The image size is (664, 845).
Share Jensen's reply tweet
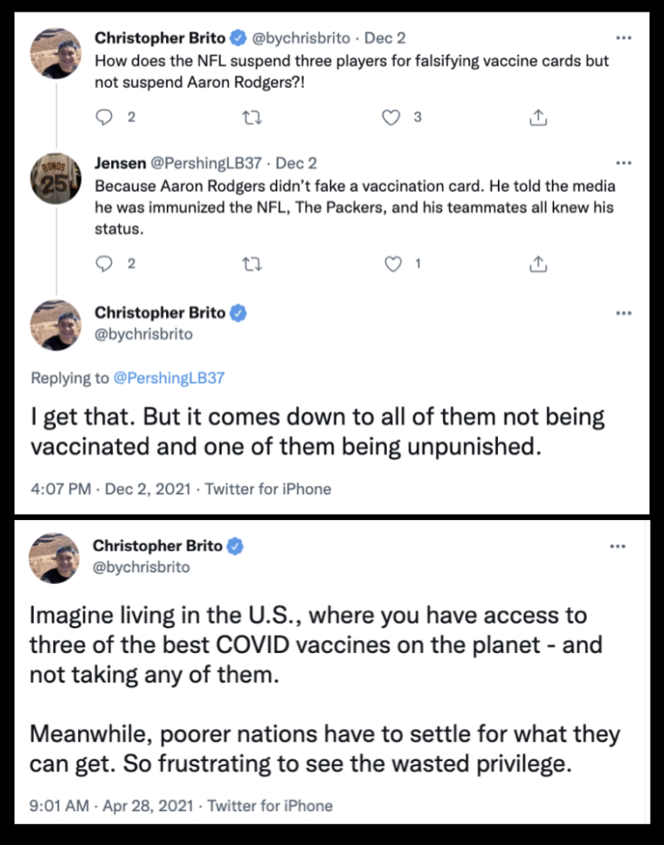(x=538, y=264)
